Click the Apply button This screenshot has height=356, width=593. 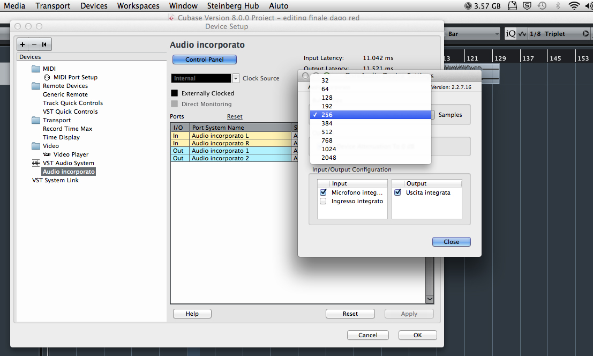point(409,314)
